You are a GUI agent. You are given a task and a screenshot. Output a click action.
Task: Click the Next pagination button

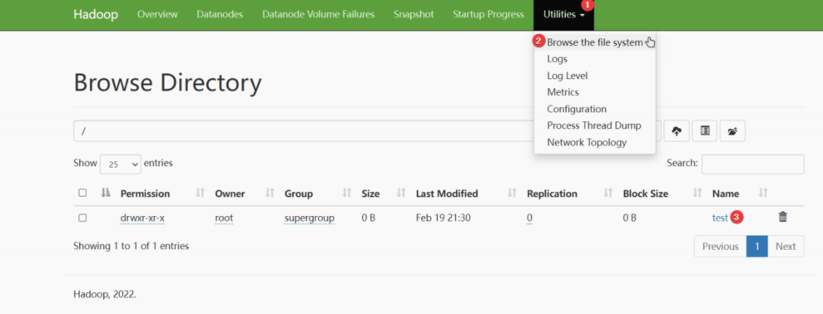786,247
